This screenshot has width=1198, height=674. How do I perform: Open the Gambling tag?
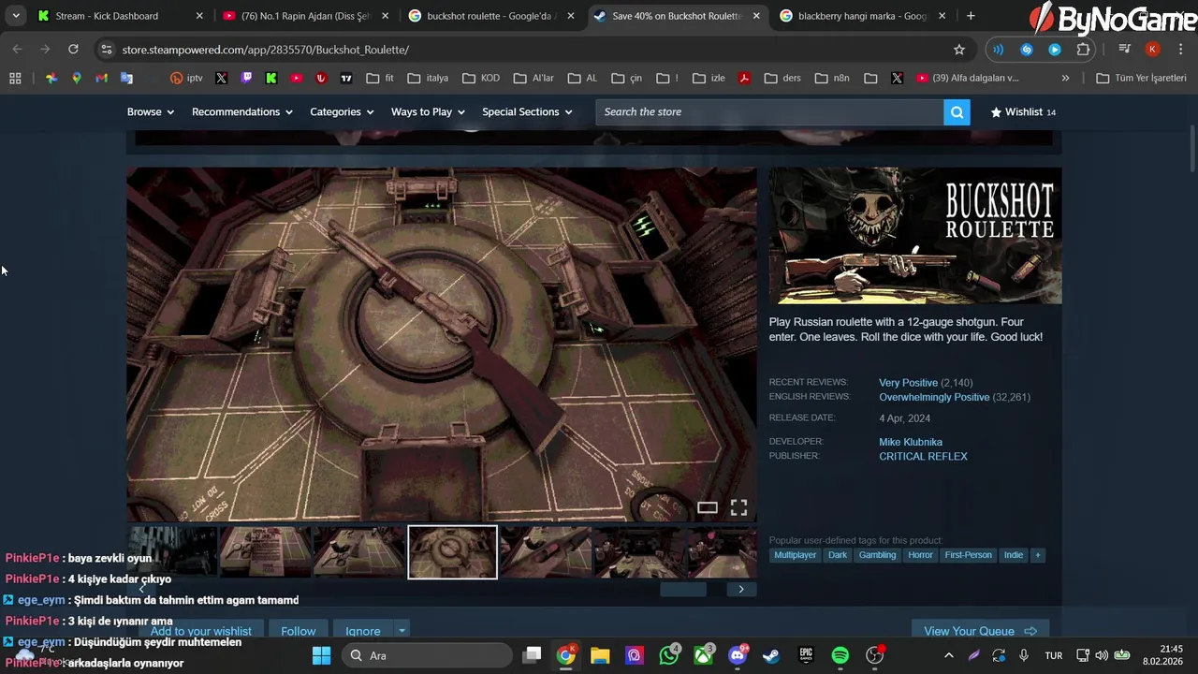point(877,555)
